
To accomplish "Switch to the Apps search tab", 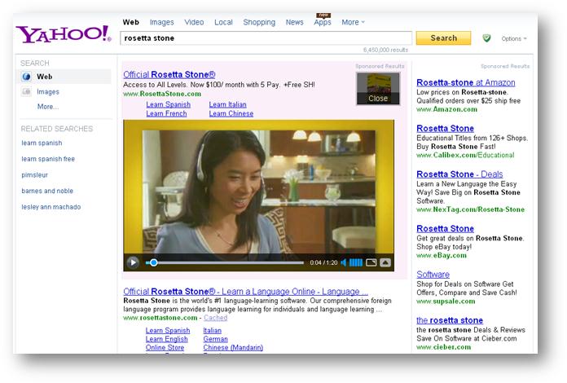I will click(x=322, y=22).
